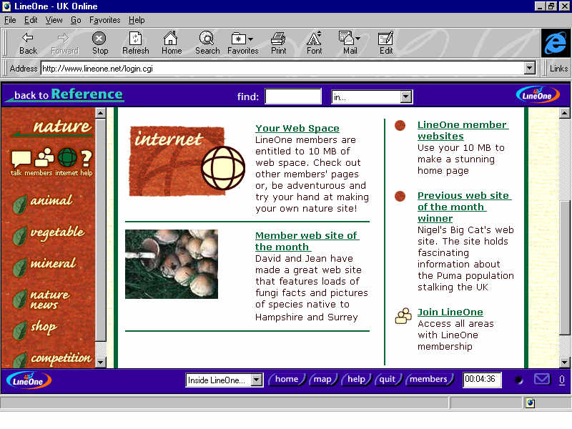This screenshot has height=429, width=572.
Task: Expand the Address bar dropdown arrow
Action: pyautogui.click(x=529, y=68)
